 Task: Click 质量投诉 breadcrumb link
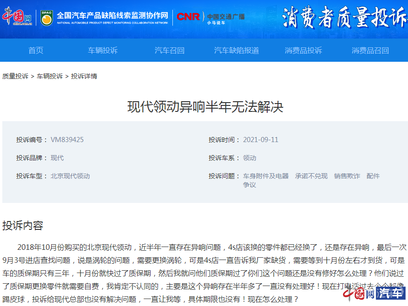[x=15, y=76]
